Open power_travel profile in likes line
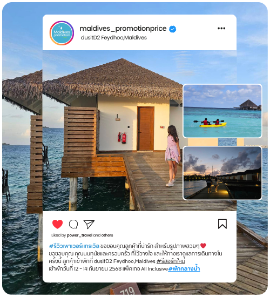The height and width of the screenshot is (297, 270). pos(79,235)
